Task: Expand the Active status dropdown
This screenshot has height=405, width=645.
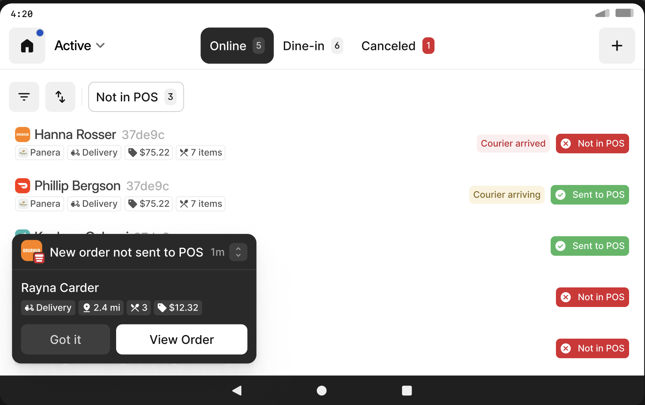Action: point(80,46)
